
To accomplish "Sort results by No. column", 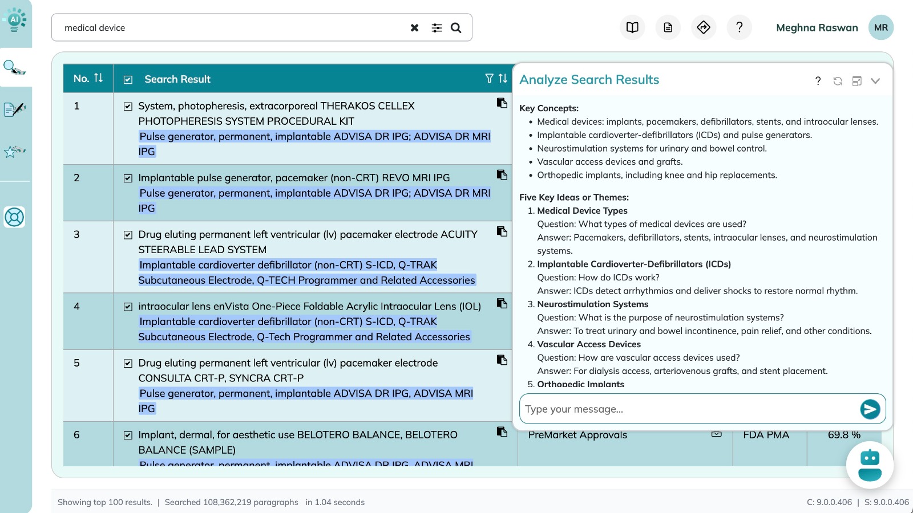I will (98, 78).
